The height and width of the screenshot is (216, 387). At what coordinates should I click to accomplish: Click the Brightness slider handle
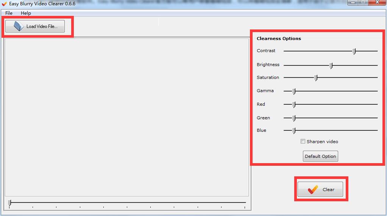(331, 65)
